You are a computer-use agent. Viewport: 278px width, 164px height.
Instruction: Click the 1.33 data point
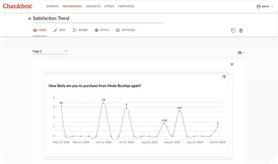(x=164, y=123)
